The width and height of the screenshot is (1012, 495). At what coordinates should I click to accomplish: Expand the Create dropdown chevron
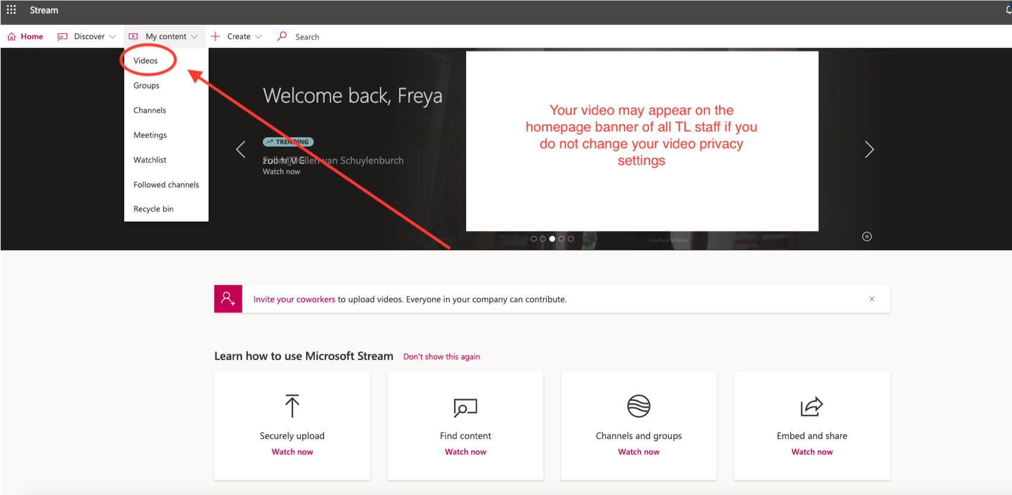pos(259,37)
